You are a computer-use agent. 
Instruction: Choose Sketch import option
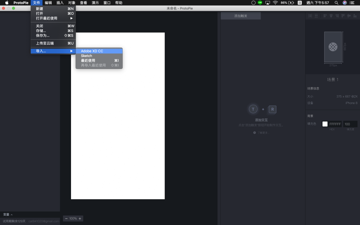click(x=99, y=56)
